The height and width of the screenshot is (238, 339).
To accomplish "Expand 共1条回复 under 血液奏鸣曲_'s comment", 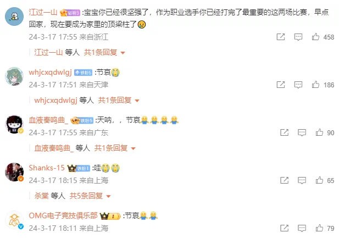I will coord(115,148).
